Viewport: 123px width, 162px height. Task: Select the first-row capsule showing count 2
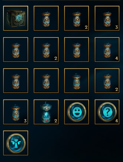pos(77,18)
